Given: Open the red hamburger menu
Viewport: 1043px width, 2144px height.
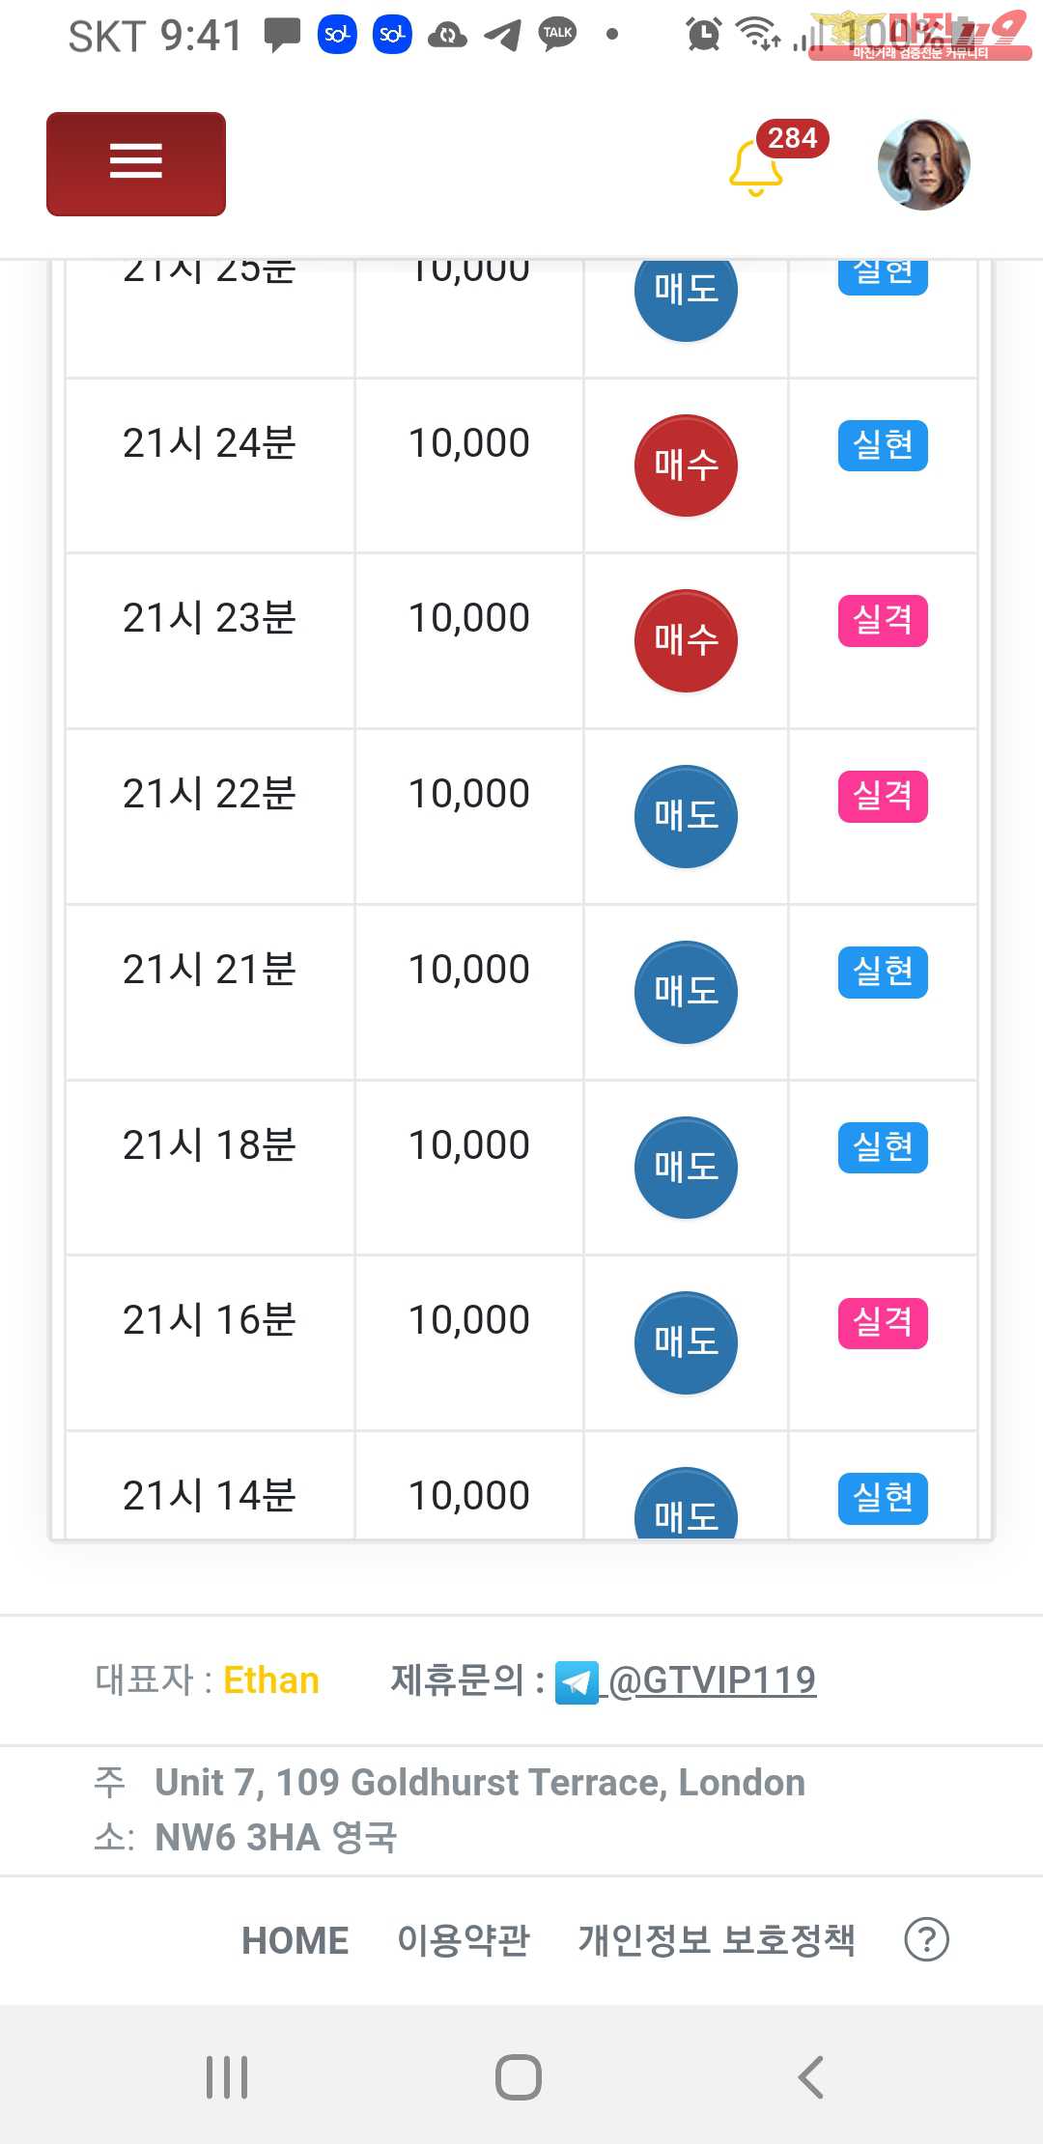Looking at the screenshot, I should [x=136, y=163].
